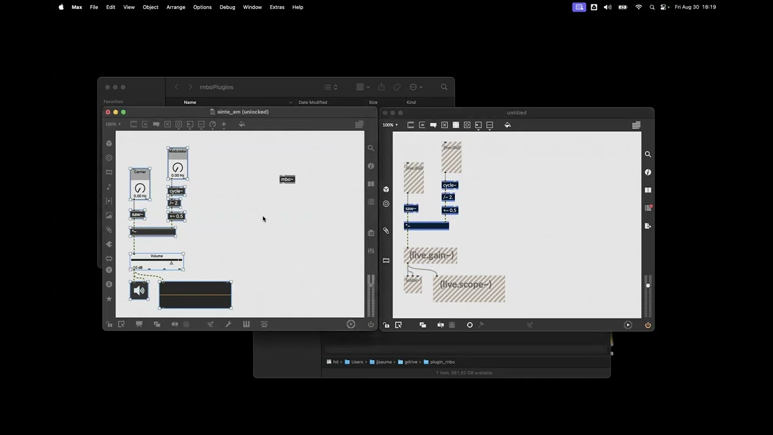Image resolution: width=773 pixels, height=435 pixels.
Task: Open piano keys icon in sinte_am bottom toolbar
Action: [x=246, y=324]
